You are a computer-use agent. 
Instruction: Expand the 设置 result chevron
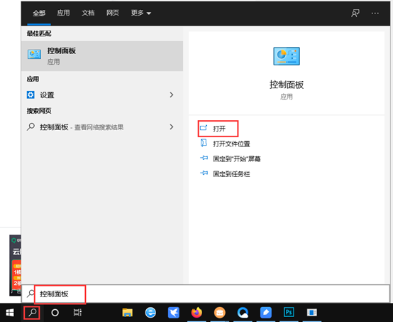[x=172, y=95]
